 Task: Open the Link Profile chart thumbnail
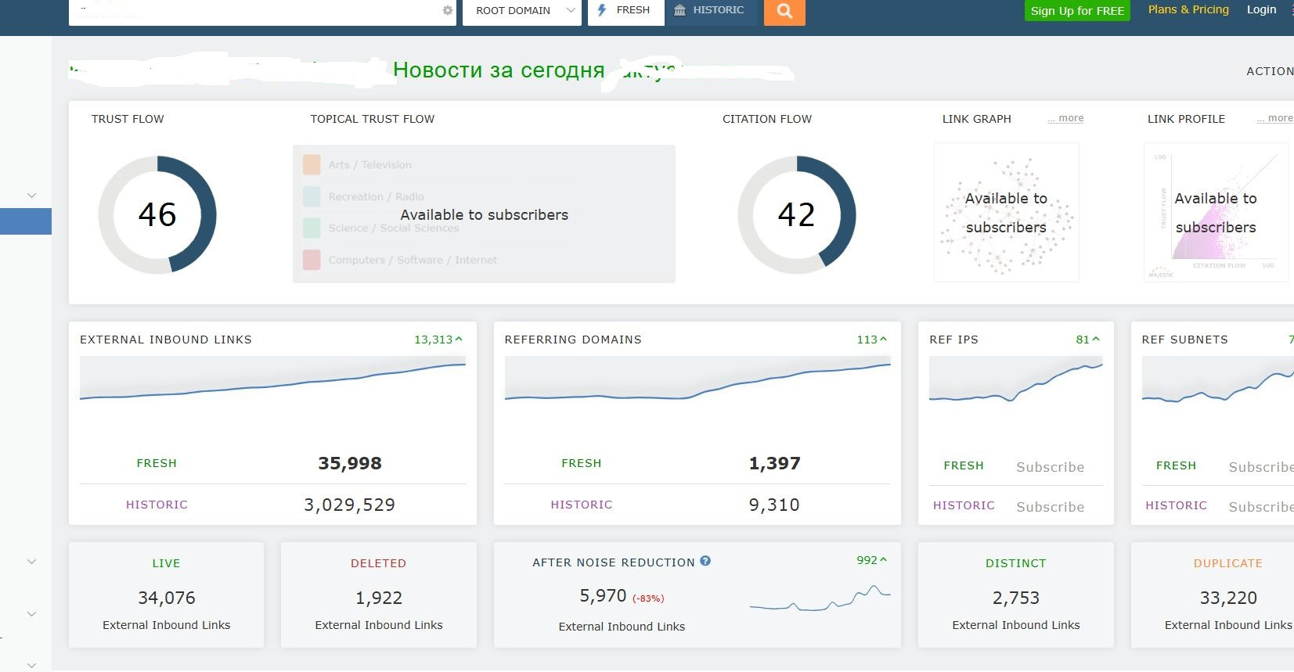pos(1218,212)
